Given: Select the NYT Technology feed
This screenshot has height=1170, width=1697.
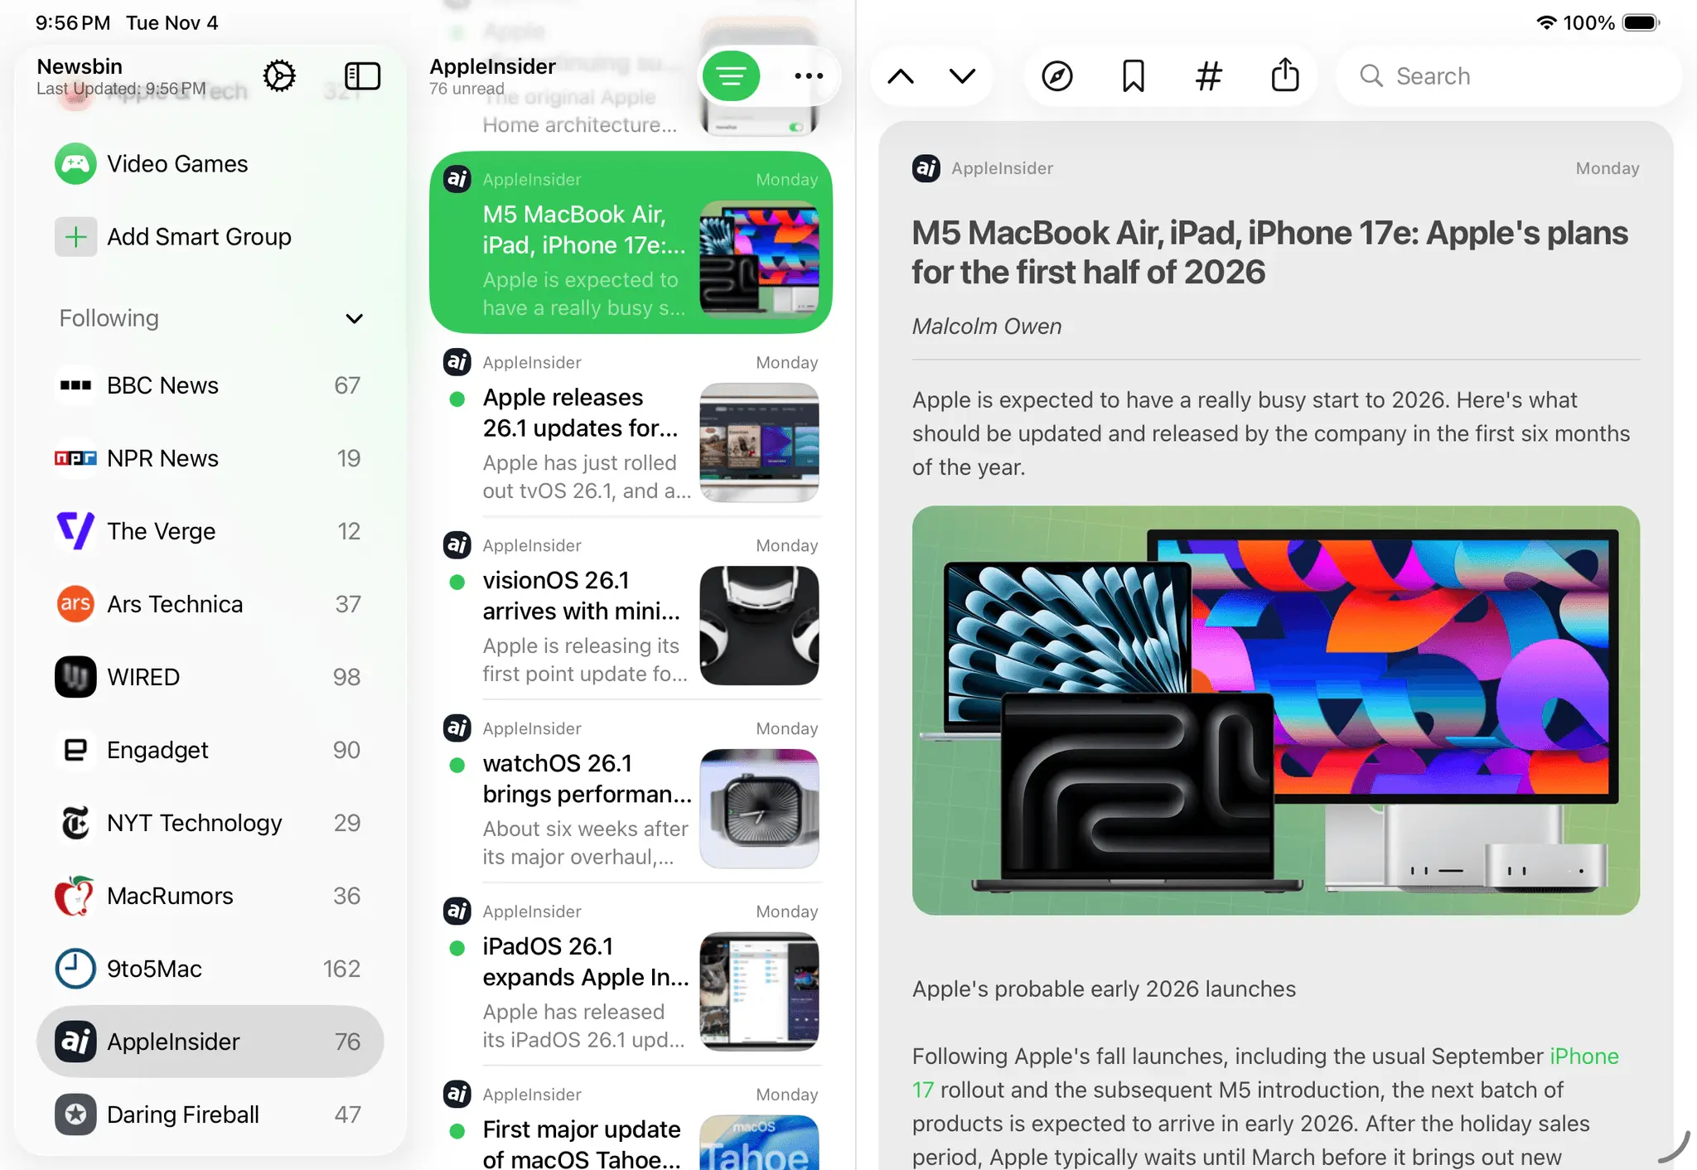Looking at the screenshot, I should 210,823.
